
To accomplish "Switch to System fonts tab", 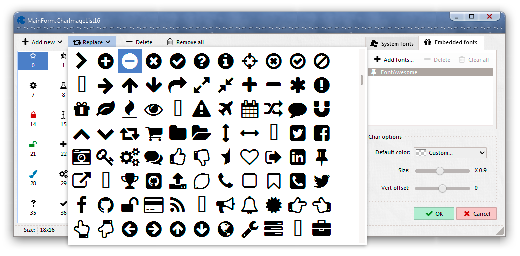I will (x=392, y=44).
